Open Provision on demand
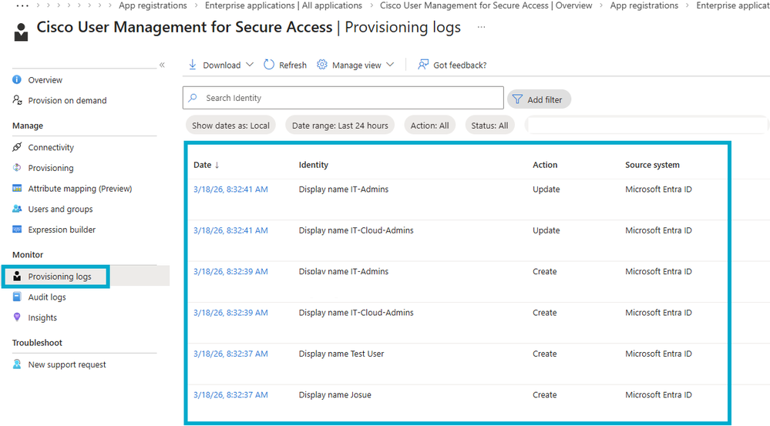The image size is (770, 426). tap(67, 101)
